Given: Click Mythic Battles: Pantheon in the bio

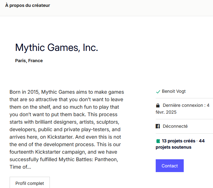Looking at the screenshot, I should point(88,159).
